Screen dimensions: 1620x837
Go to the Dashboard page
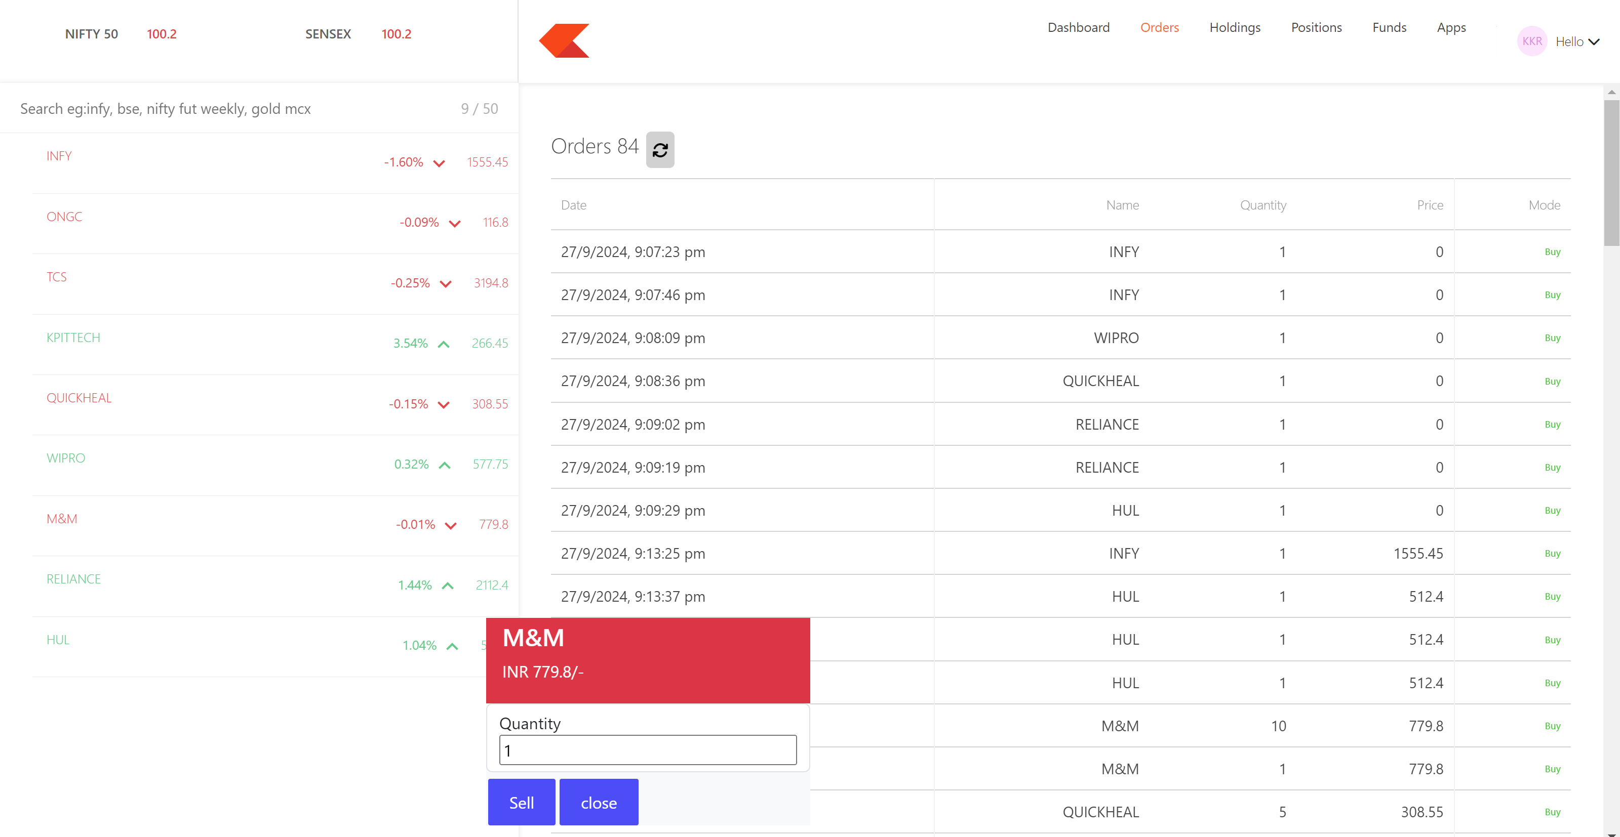coord(1078,28)
